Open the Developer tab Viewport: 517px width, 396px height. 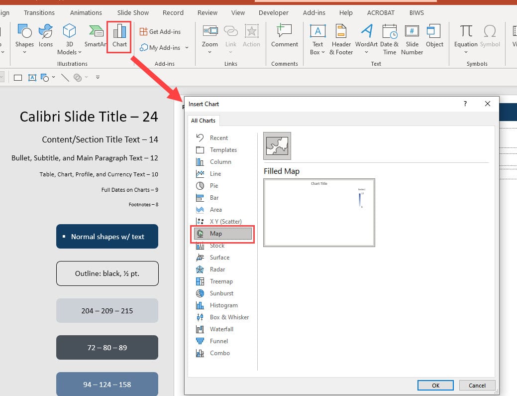point(274,12)
